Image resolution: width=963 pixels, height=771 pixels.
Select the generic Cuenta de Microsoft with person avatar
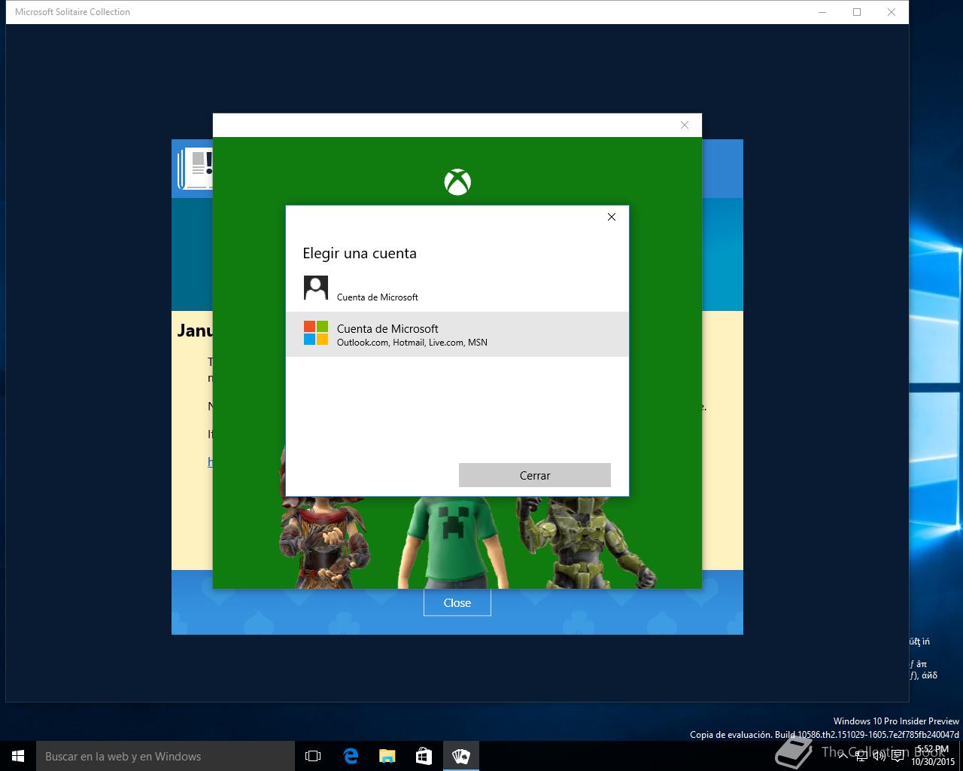[x=457, y=289]
